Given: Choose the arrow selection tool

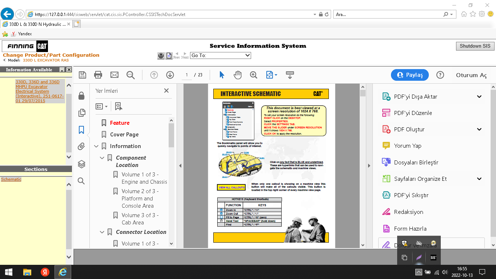Looking at the screenshot, I should 222,75.
